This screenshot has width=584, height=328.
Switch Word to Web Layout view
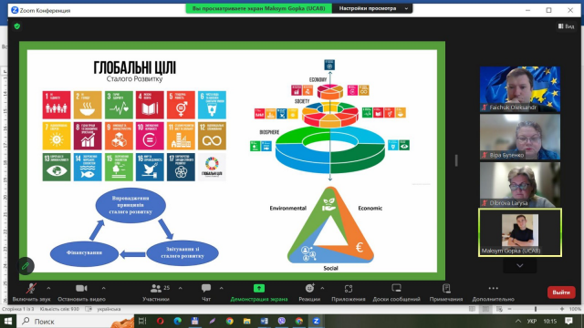point(499,309)
